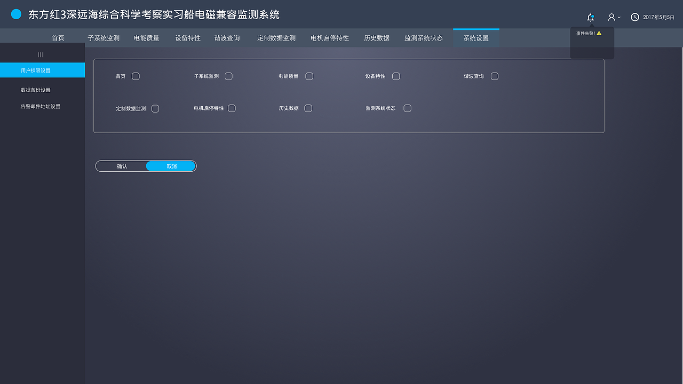
Task: Click the 子系统监测 checkbox label text
Action: click(207, 76)
